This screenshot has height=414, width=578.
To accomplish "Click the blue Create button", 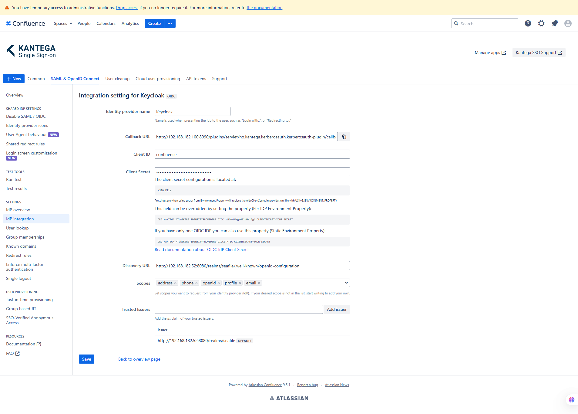I will [x=154, y=23].
